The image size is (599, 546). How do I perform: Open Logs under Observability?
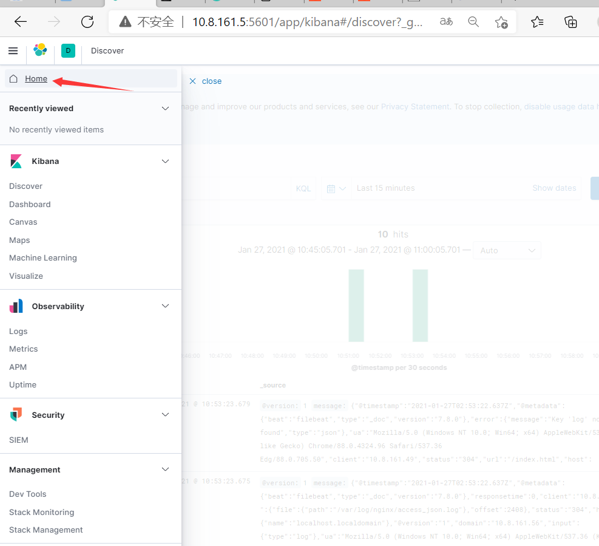coord(18,332)
